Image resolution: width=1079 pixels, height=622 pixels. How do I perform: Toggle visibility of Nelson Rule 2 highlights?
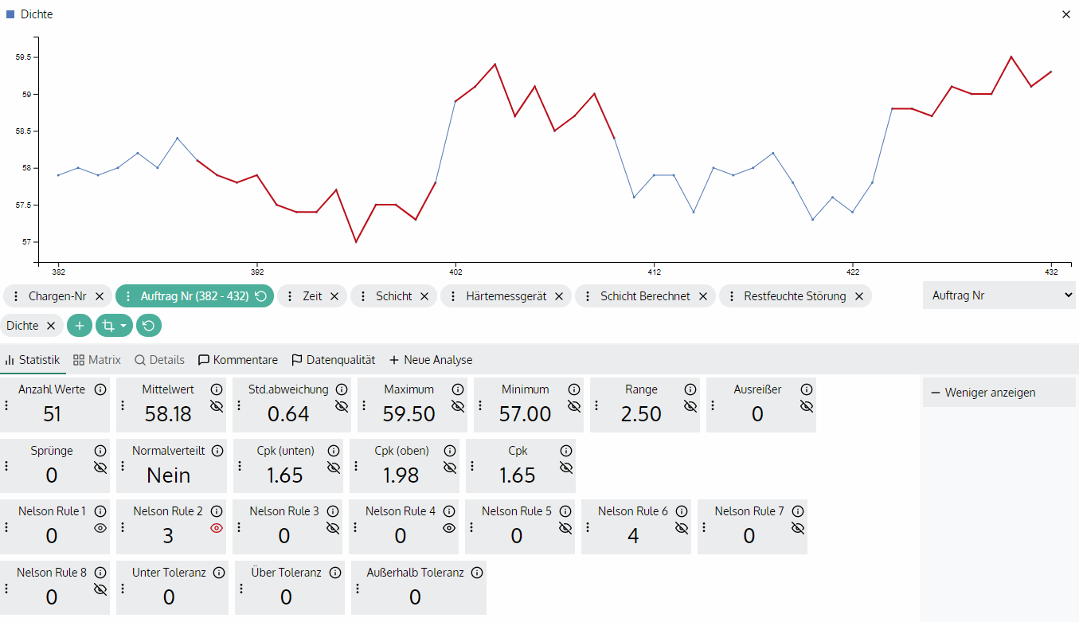(217, 527)
